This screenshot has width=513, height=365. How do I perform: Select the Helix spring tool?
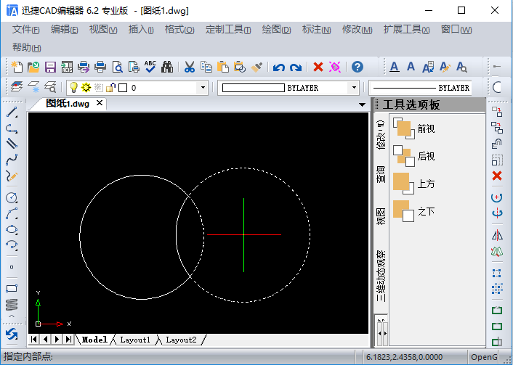12,304
